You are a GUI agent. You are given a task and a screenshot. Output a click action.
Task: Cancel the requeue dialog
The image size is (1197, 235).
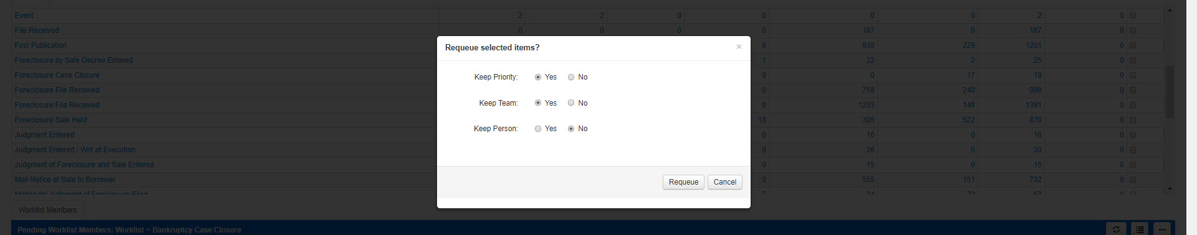point(724,182)
